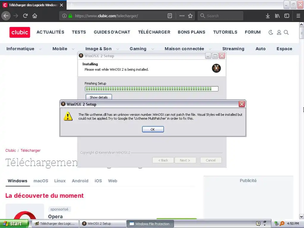Open the Firefox hamburger menu
Image resolution: width=304 pixels, height=228 pixels.
[x=298, y=16]
